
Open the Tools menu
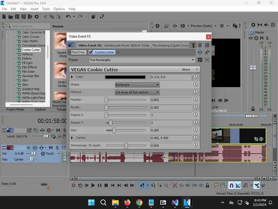click(46, 9)
